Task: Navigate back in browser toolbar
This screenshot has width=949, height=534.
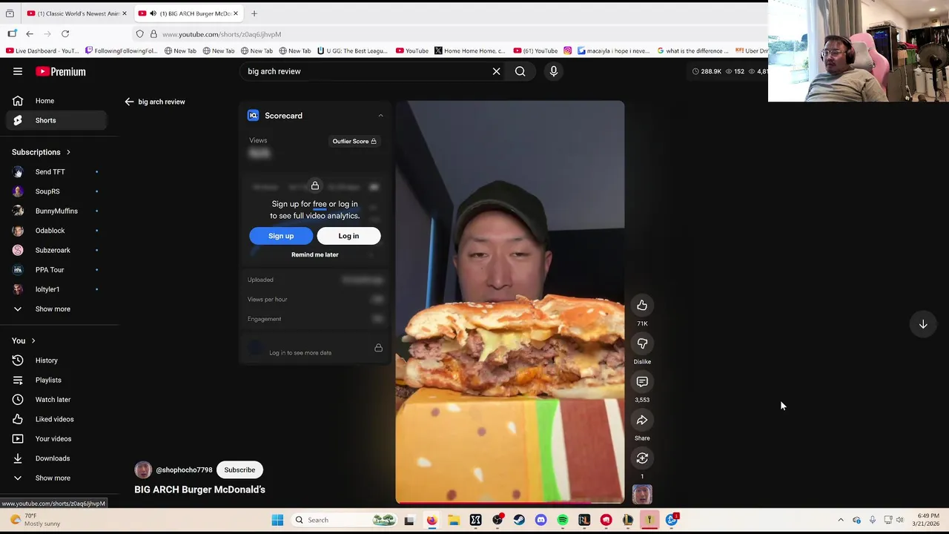Action: click(30, 34)
